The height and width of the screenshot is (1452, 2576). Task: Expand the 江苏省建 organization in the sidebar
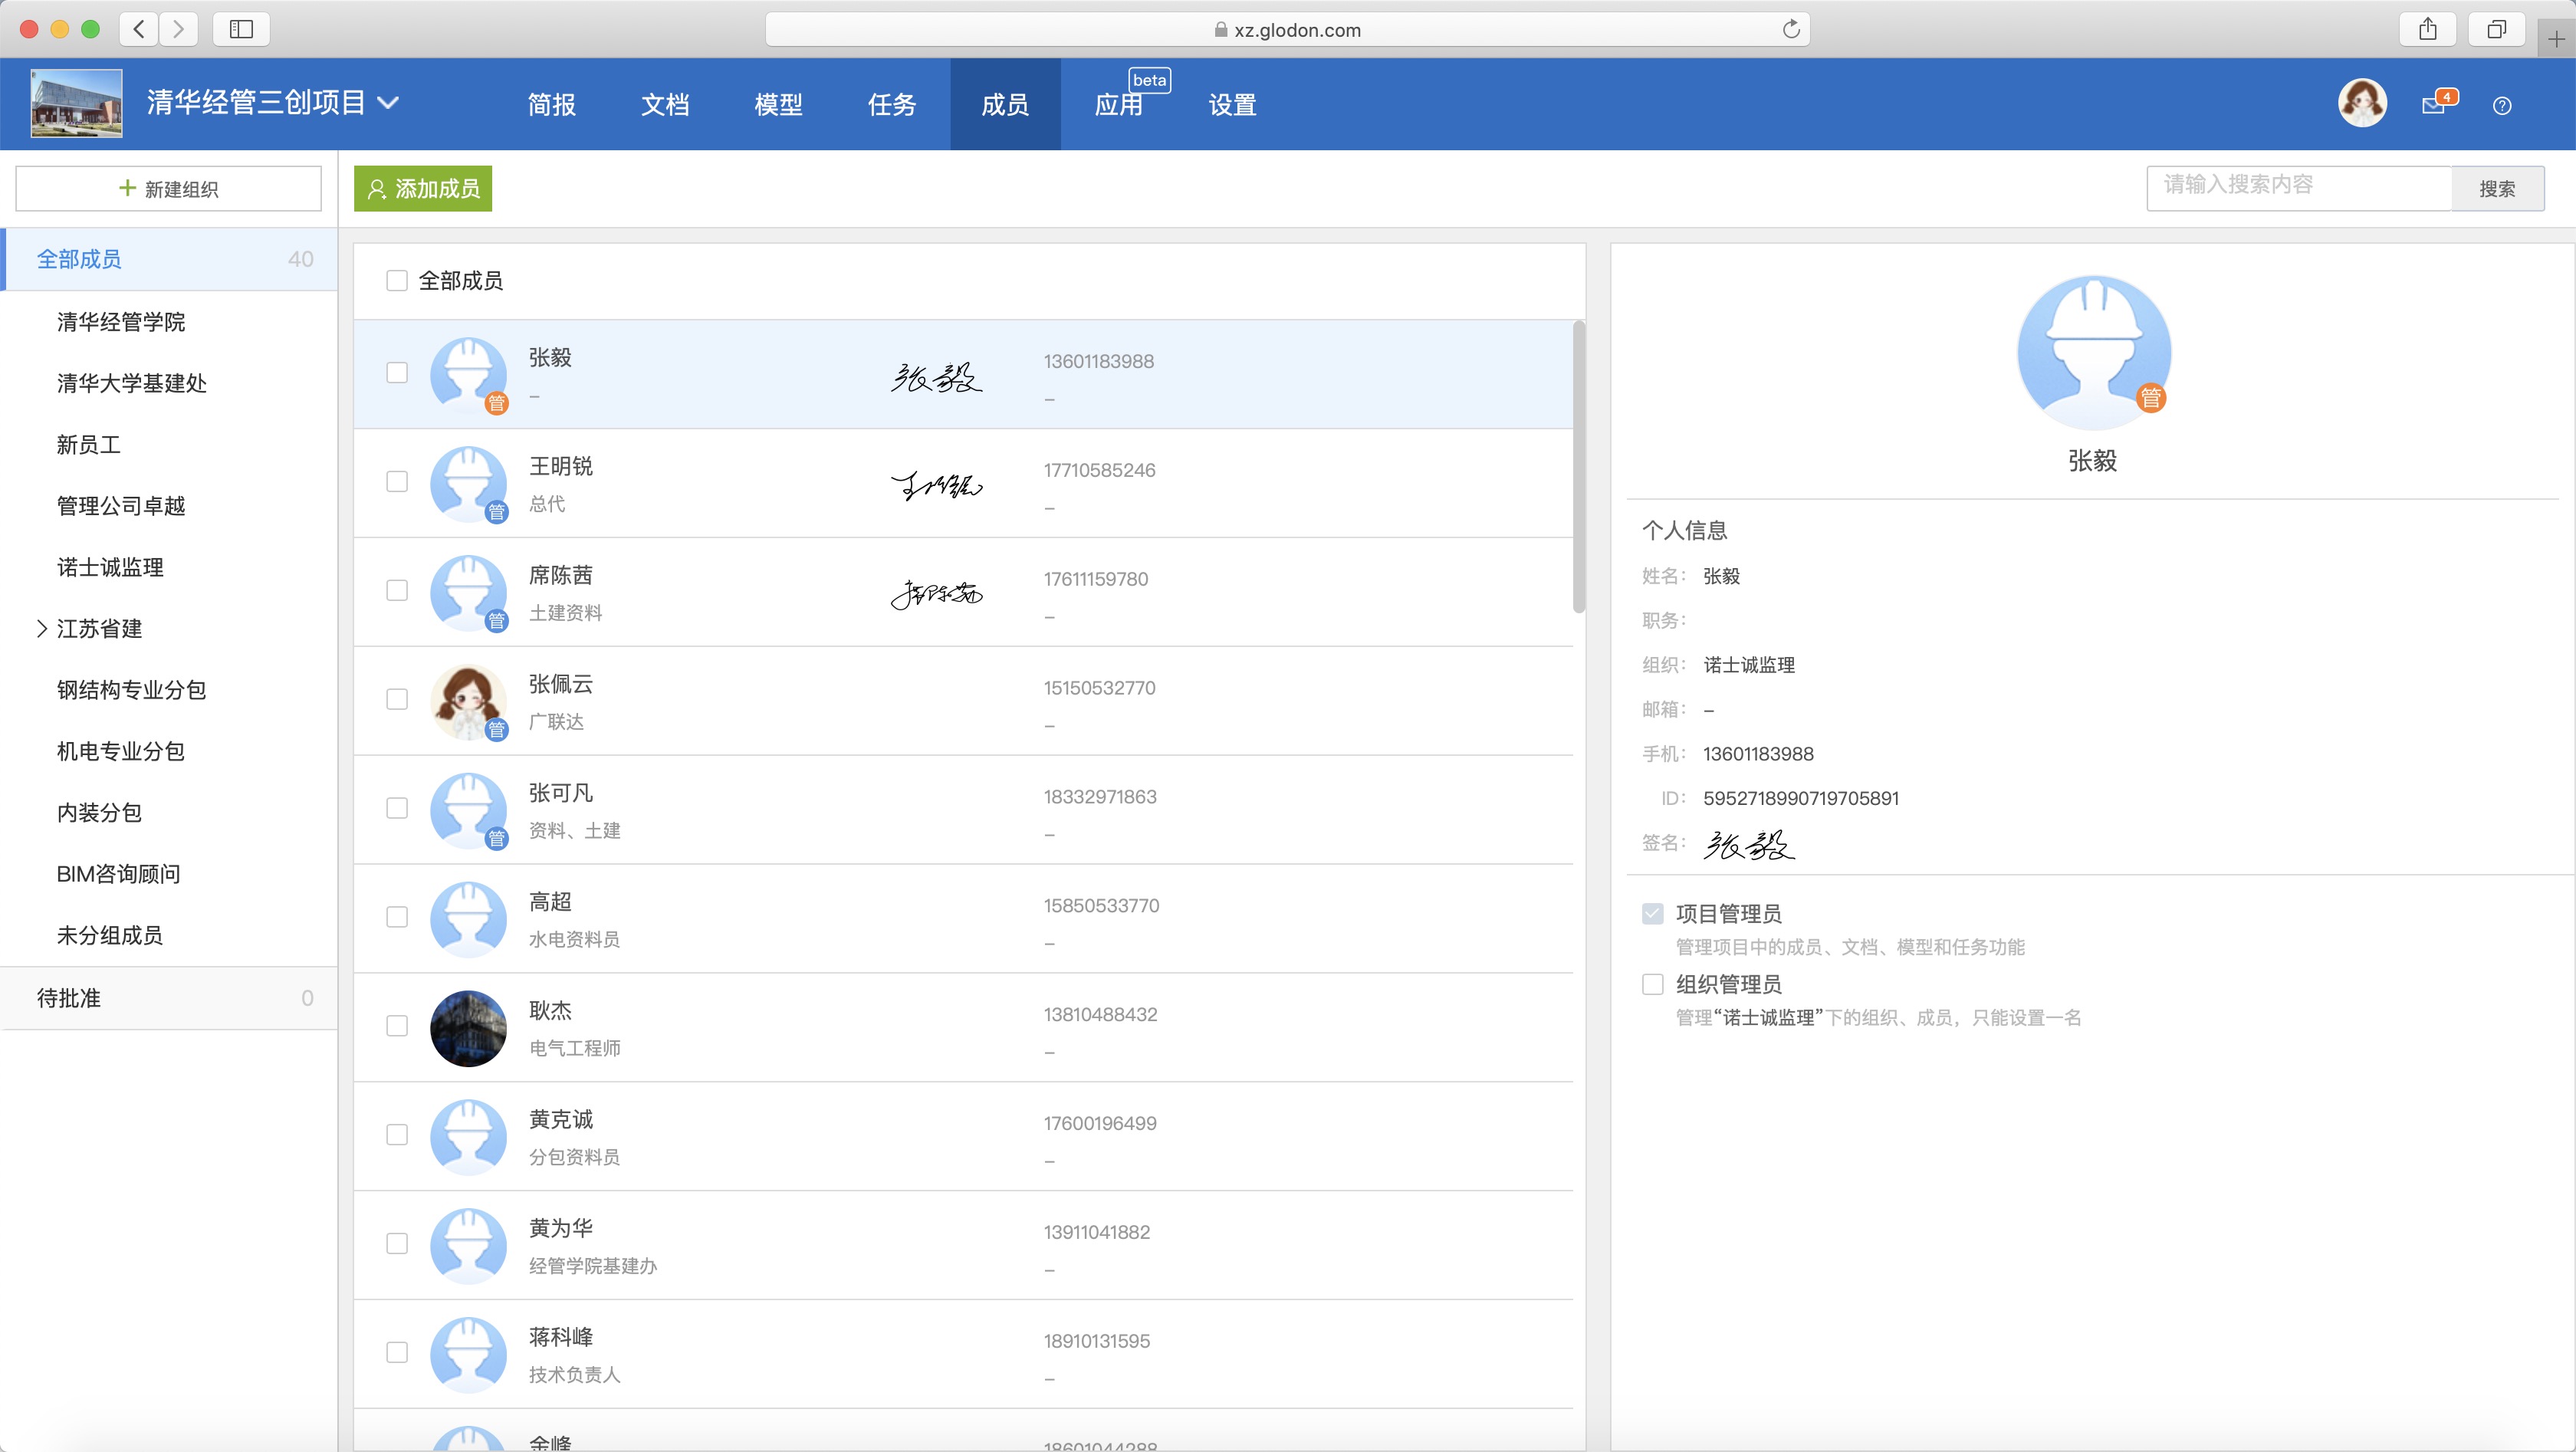tap(42, 628)
